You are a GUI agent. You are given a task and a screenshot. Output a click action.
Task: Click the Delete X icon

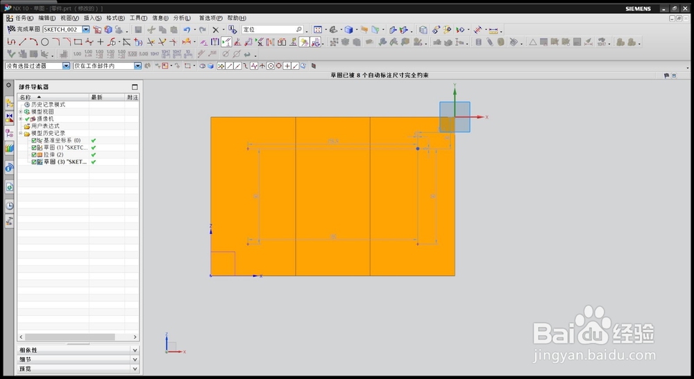pos(216,30)
